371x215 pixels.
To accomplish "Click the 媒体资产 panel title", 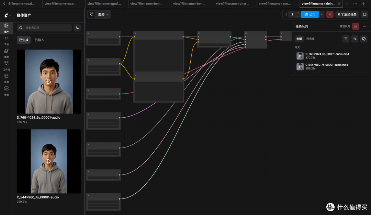I will click(24, 15).
